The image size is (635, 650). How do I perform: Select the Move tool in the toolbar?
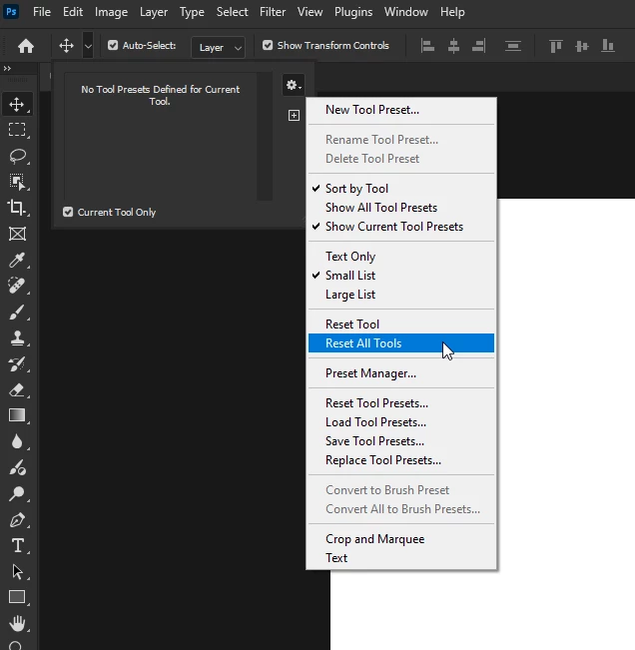tap(17, 104)
